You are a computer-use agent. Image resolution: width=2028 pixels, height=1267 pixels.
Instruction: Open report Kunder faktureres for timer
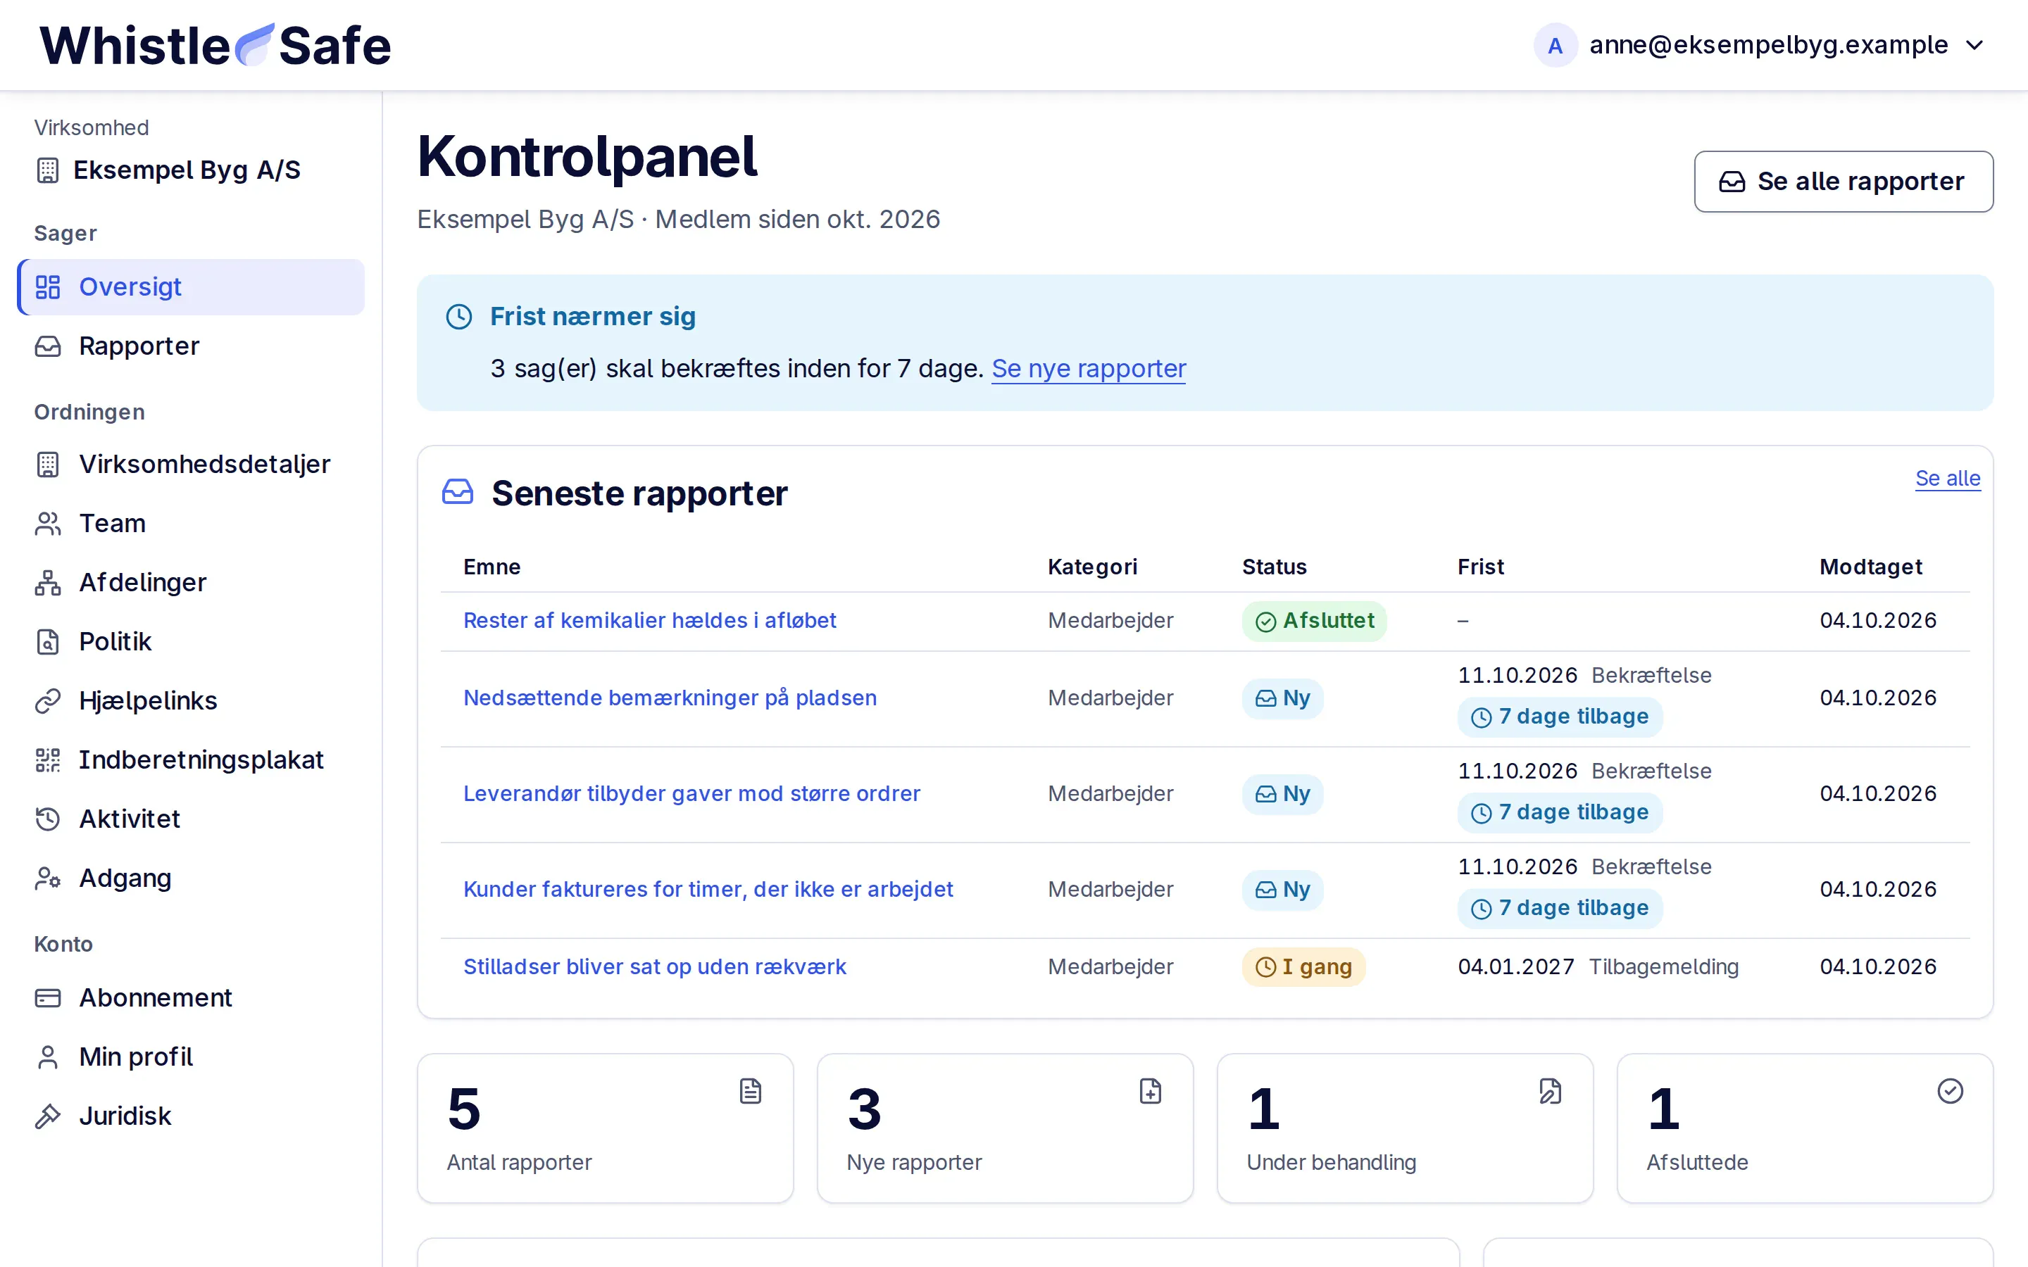(x=708, y=889)
